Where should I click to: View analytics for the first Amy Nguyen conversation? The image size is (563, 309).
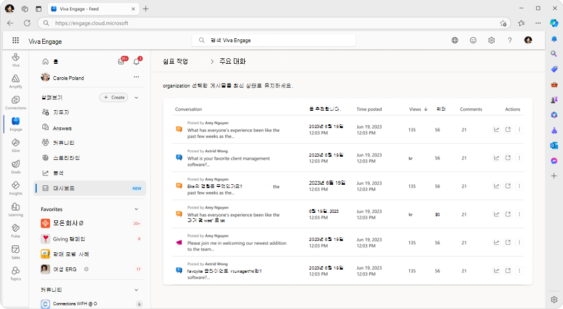click(x=496, y=130)
